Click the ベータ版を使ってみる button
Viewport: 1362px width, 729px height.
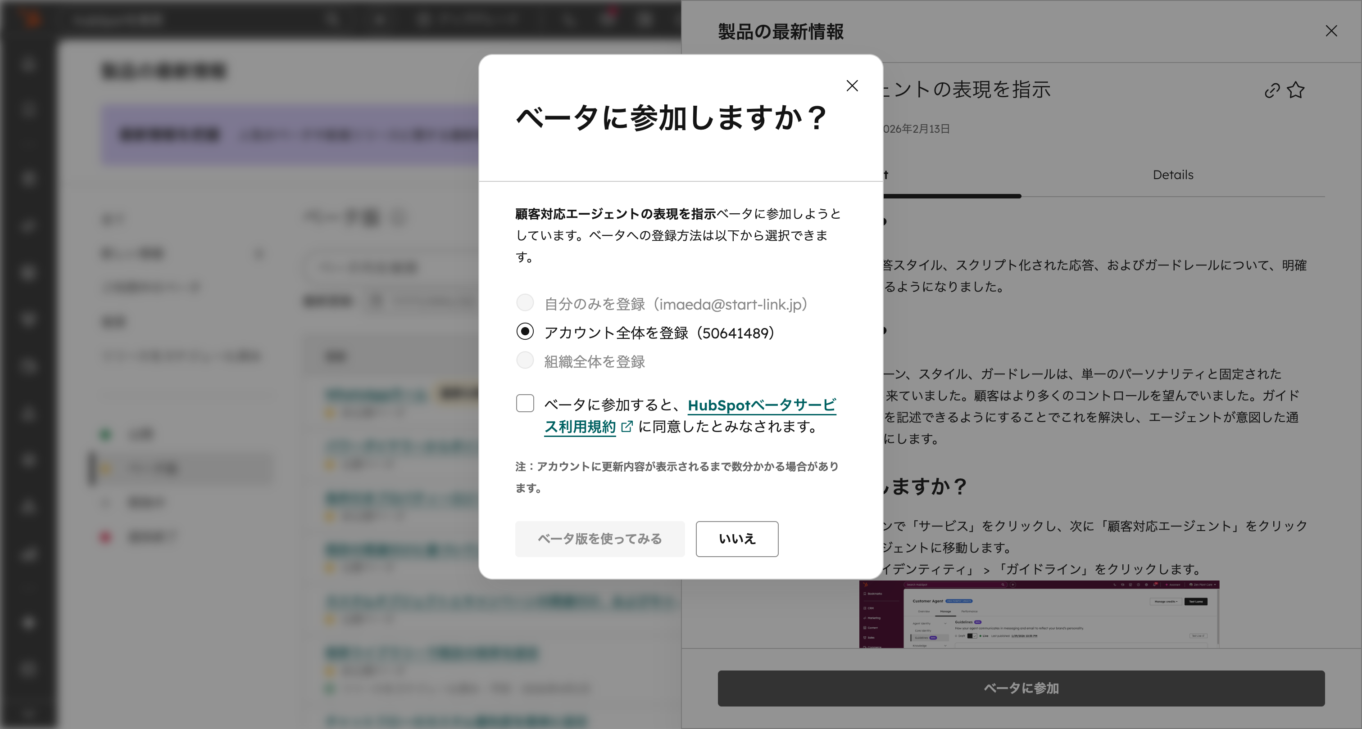[599, 539]
